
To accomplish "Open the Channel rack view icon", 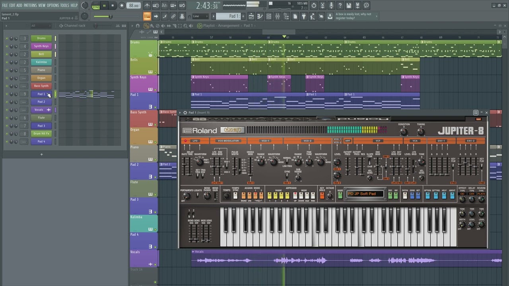I will (269, 16).
